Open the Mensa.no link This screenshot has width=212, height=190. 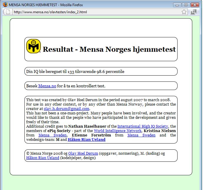point(47,86)
